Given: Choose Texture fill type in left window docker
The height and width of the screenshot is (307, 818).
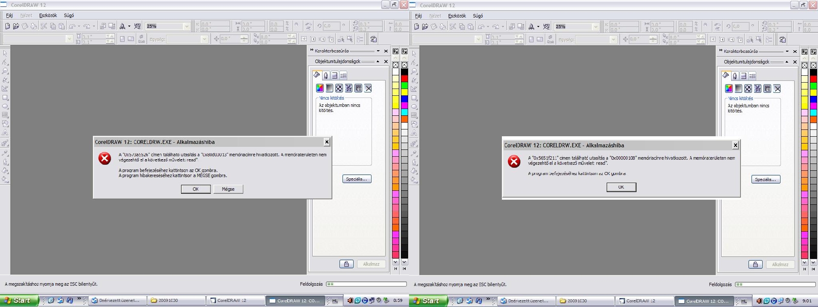Looking at the screenshot, I should pos(349,88).
